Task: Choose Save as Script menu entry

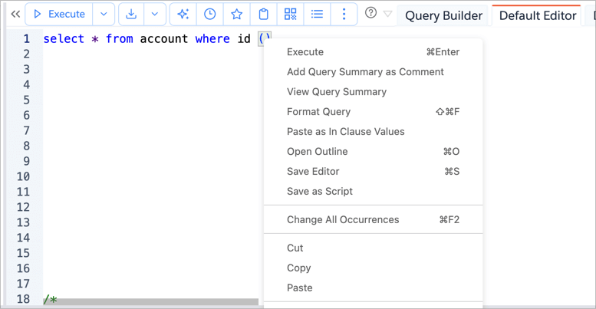Action: pos(319,192)
